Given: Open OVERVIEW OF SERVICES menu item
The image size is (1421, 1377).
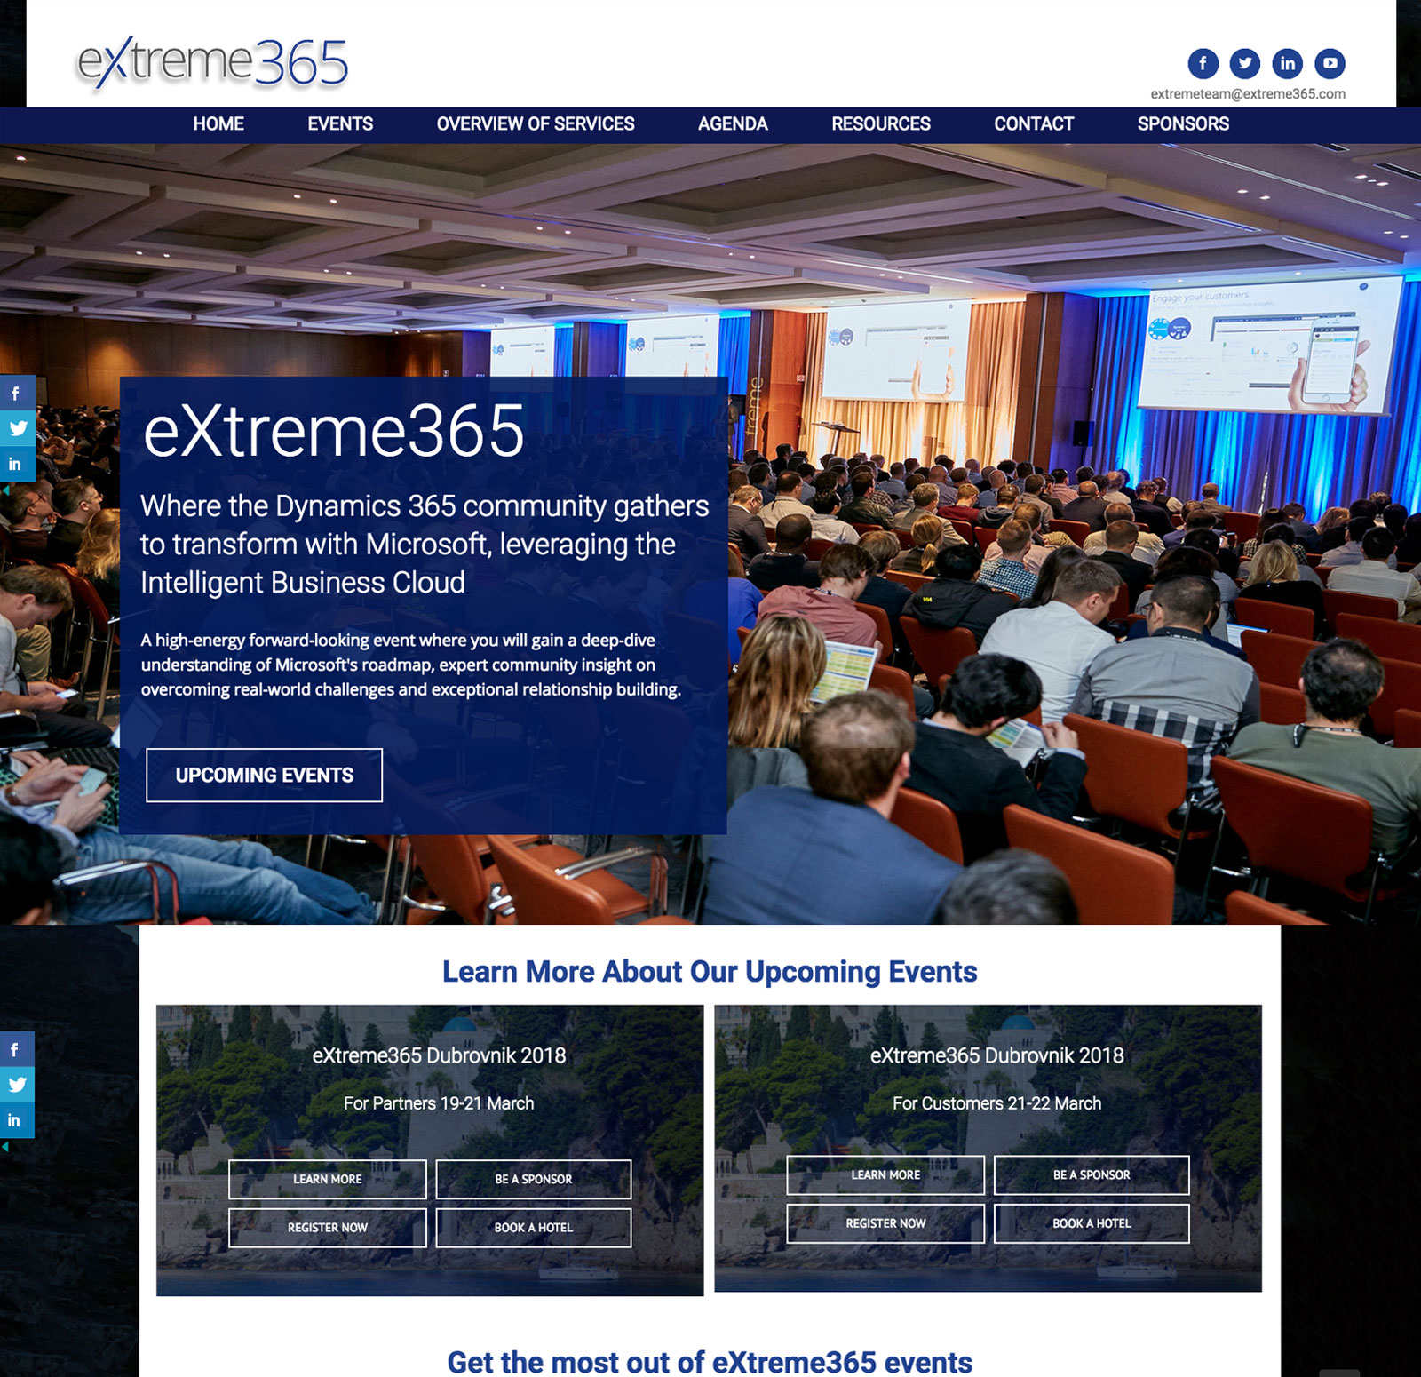Looking at the screenshot, I should point(536,124).
